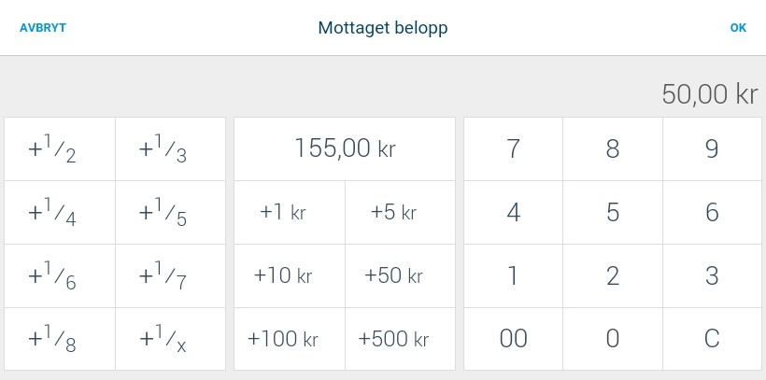This screenshot has height=380, width=766.
Task: Set amount to 155,00 kr
Action: pos(345,149)
